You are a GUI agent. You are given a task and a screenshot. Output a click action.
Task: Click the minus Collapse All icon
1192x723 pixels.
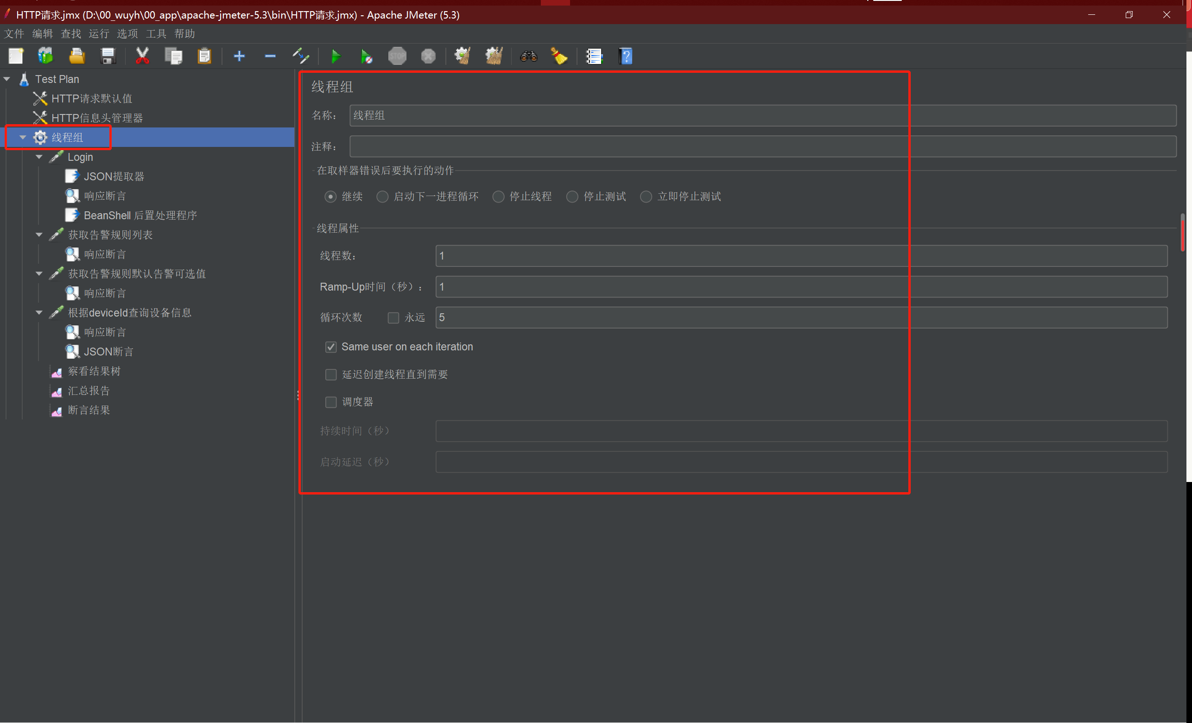270,56
